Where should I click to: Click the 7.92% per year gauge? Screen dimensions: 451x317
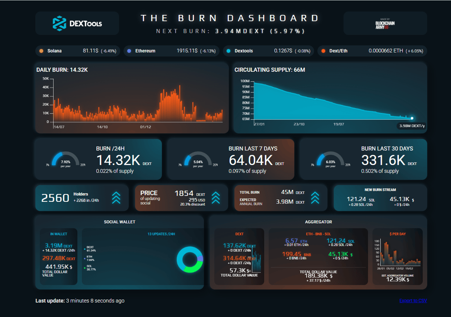click(x=66, y=159)
